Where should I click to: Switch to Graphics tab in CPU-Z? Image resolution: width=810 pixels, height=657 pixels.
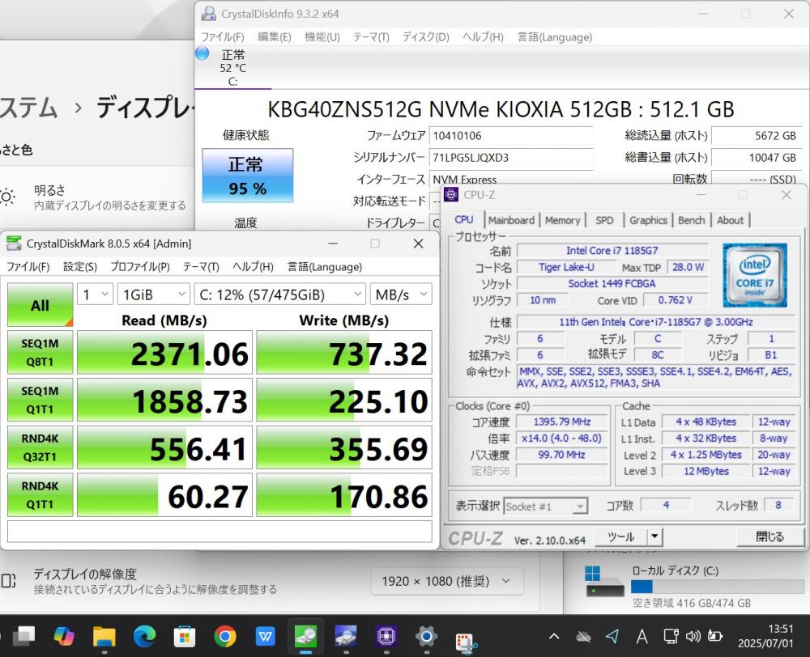tap(648, 220)
